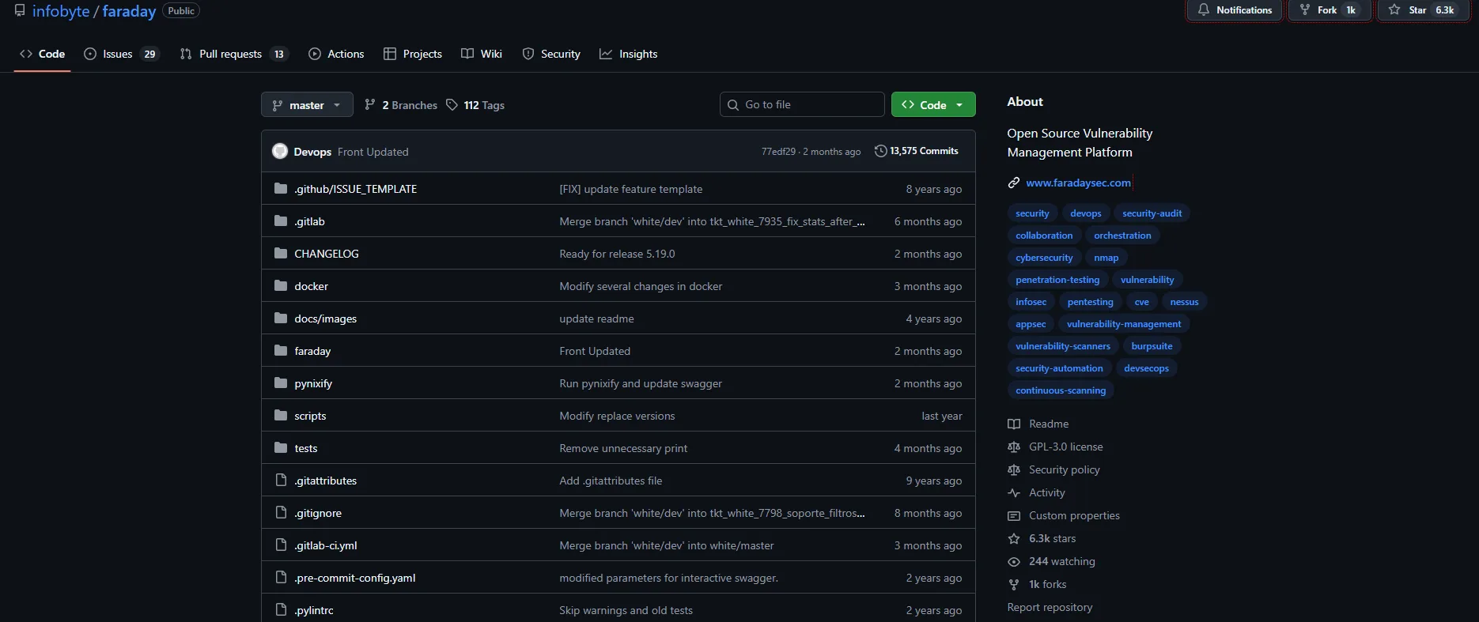Open the master branch dropdown
The height and width of the screenshot is (622, 1479).
click(x=307, y=105)
